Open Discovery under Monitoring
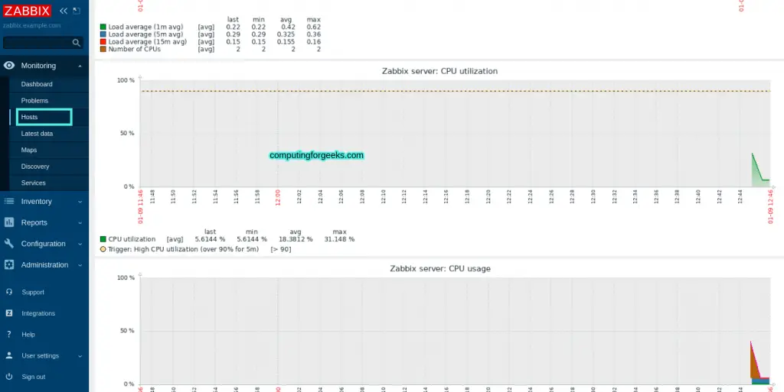Screen dimensions: 784x392 (35, 167)
